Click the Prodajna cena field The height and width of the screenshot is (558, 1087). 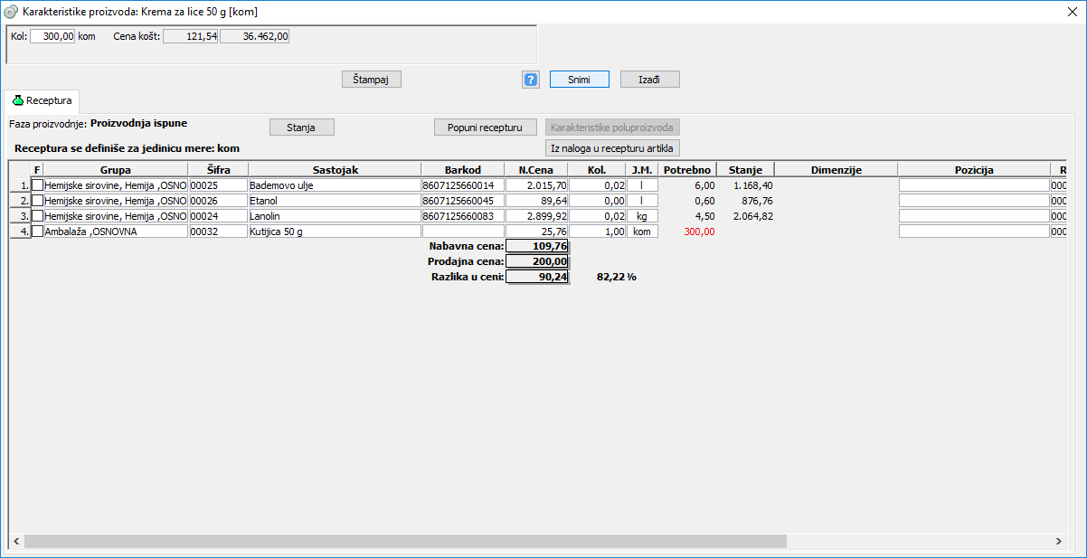[x=537, y=261]
